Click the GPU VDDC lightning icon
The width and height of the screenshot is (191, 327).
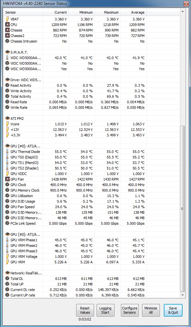[7, 174]
